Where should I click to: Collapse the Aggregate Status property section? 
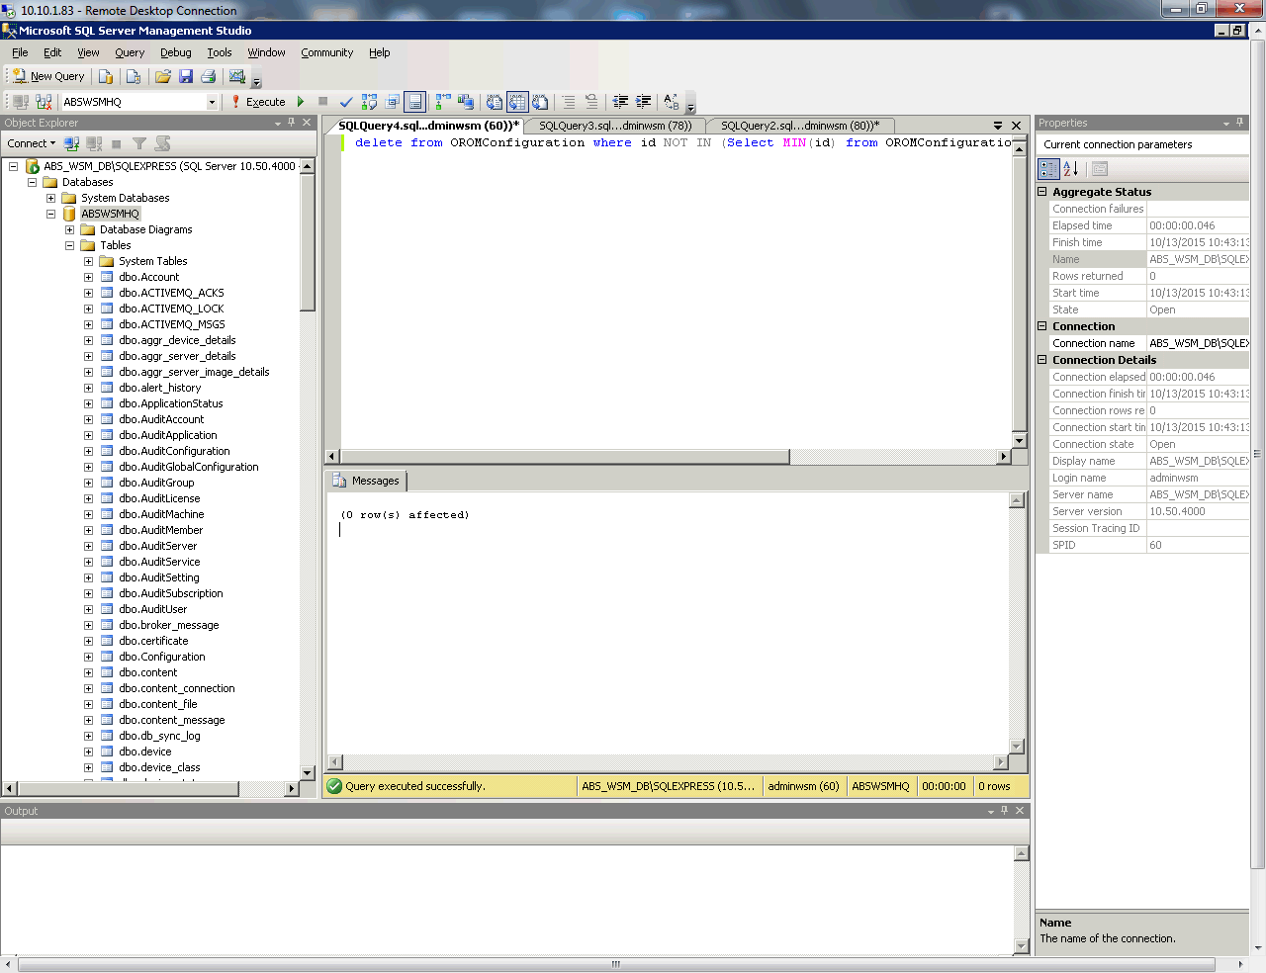[x=1042, y=192]
